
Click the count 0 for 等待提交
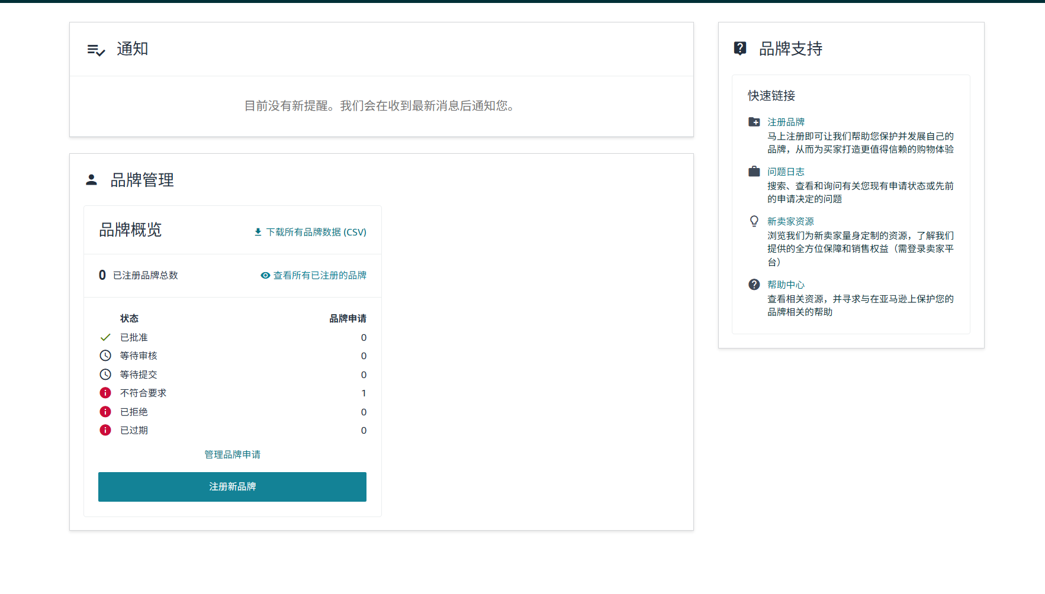tap(364, 375)
